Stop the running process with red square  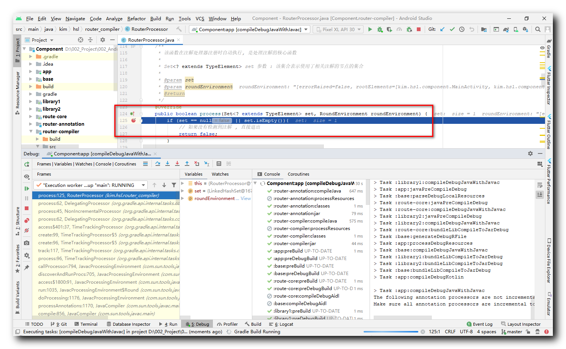[419, 29]
